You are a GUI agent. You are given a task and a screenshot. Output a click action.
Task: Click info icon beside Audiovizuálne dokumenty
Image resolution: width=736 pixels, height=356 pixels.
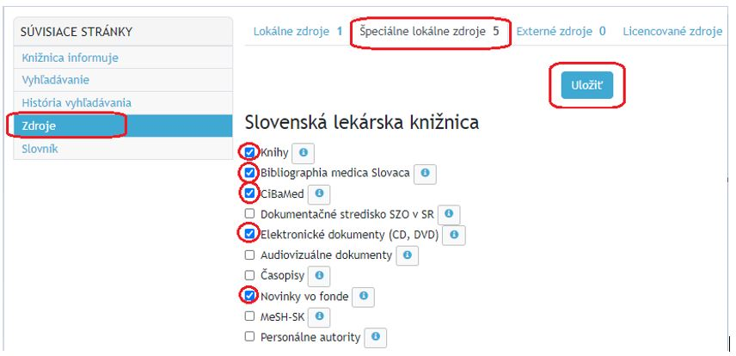click(x=408, y=255)
